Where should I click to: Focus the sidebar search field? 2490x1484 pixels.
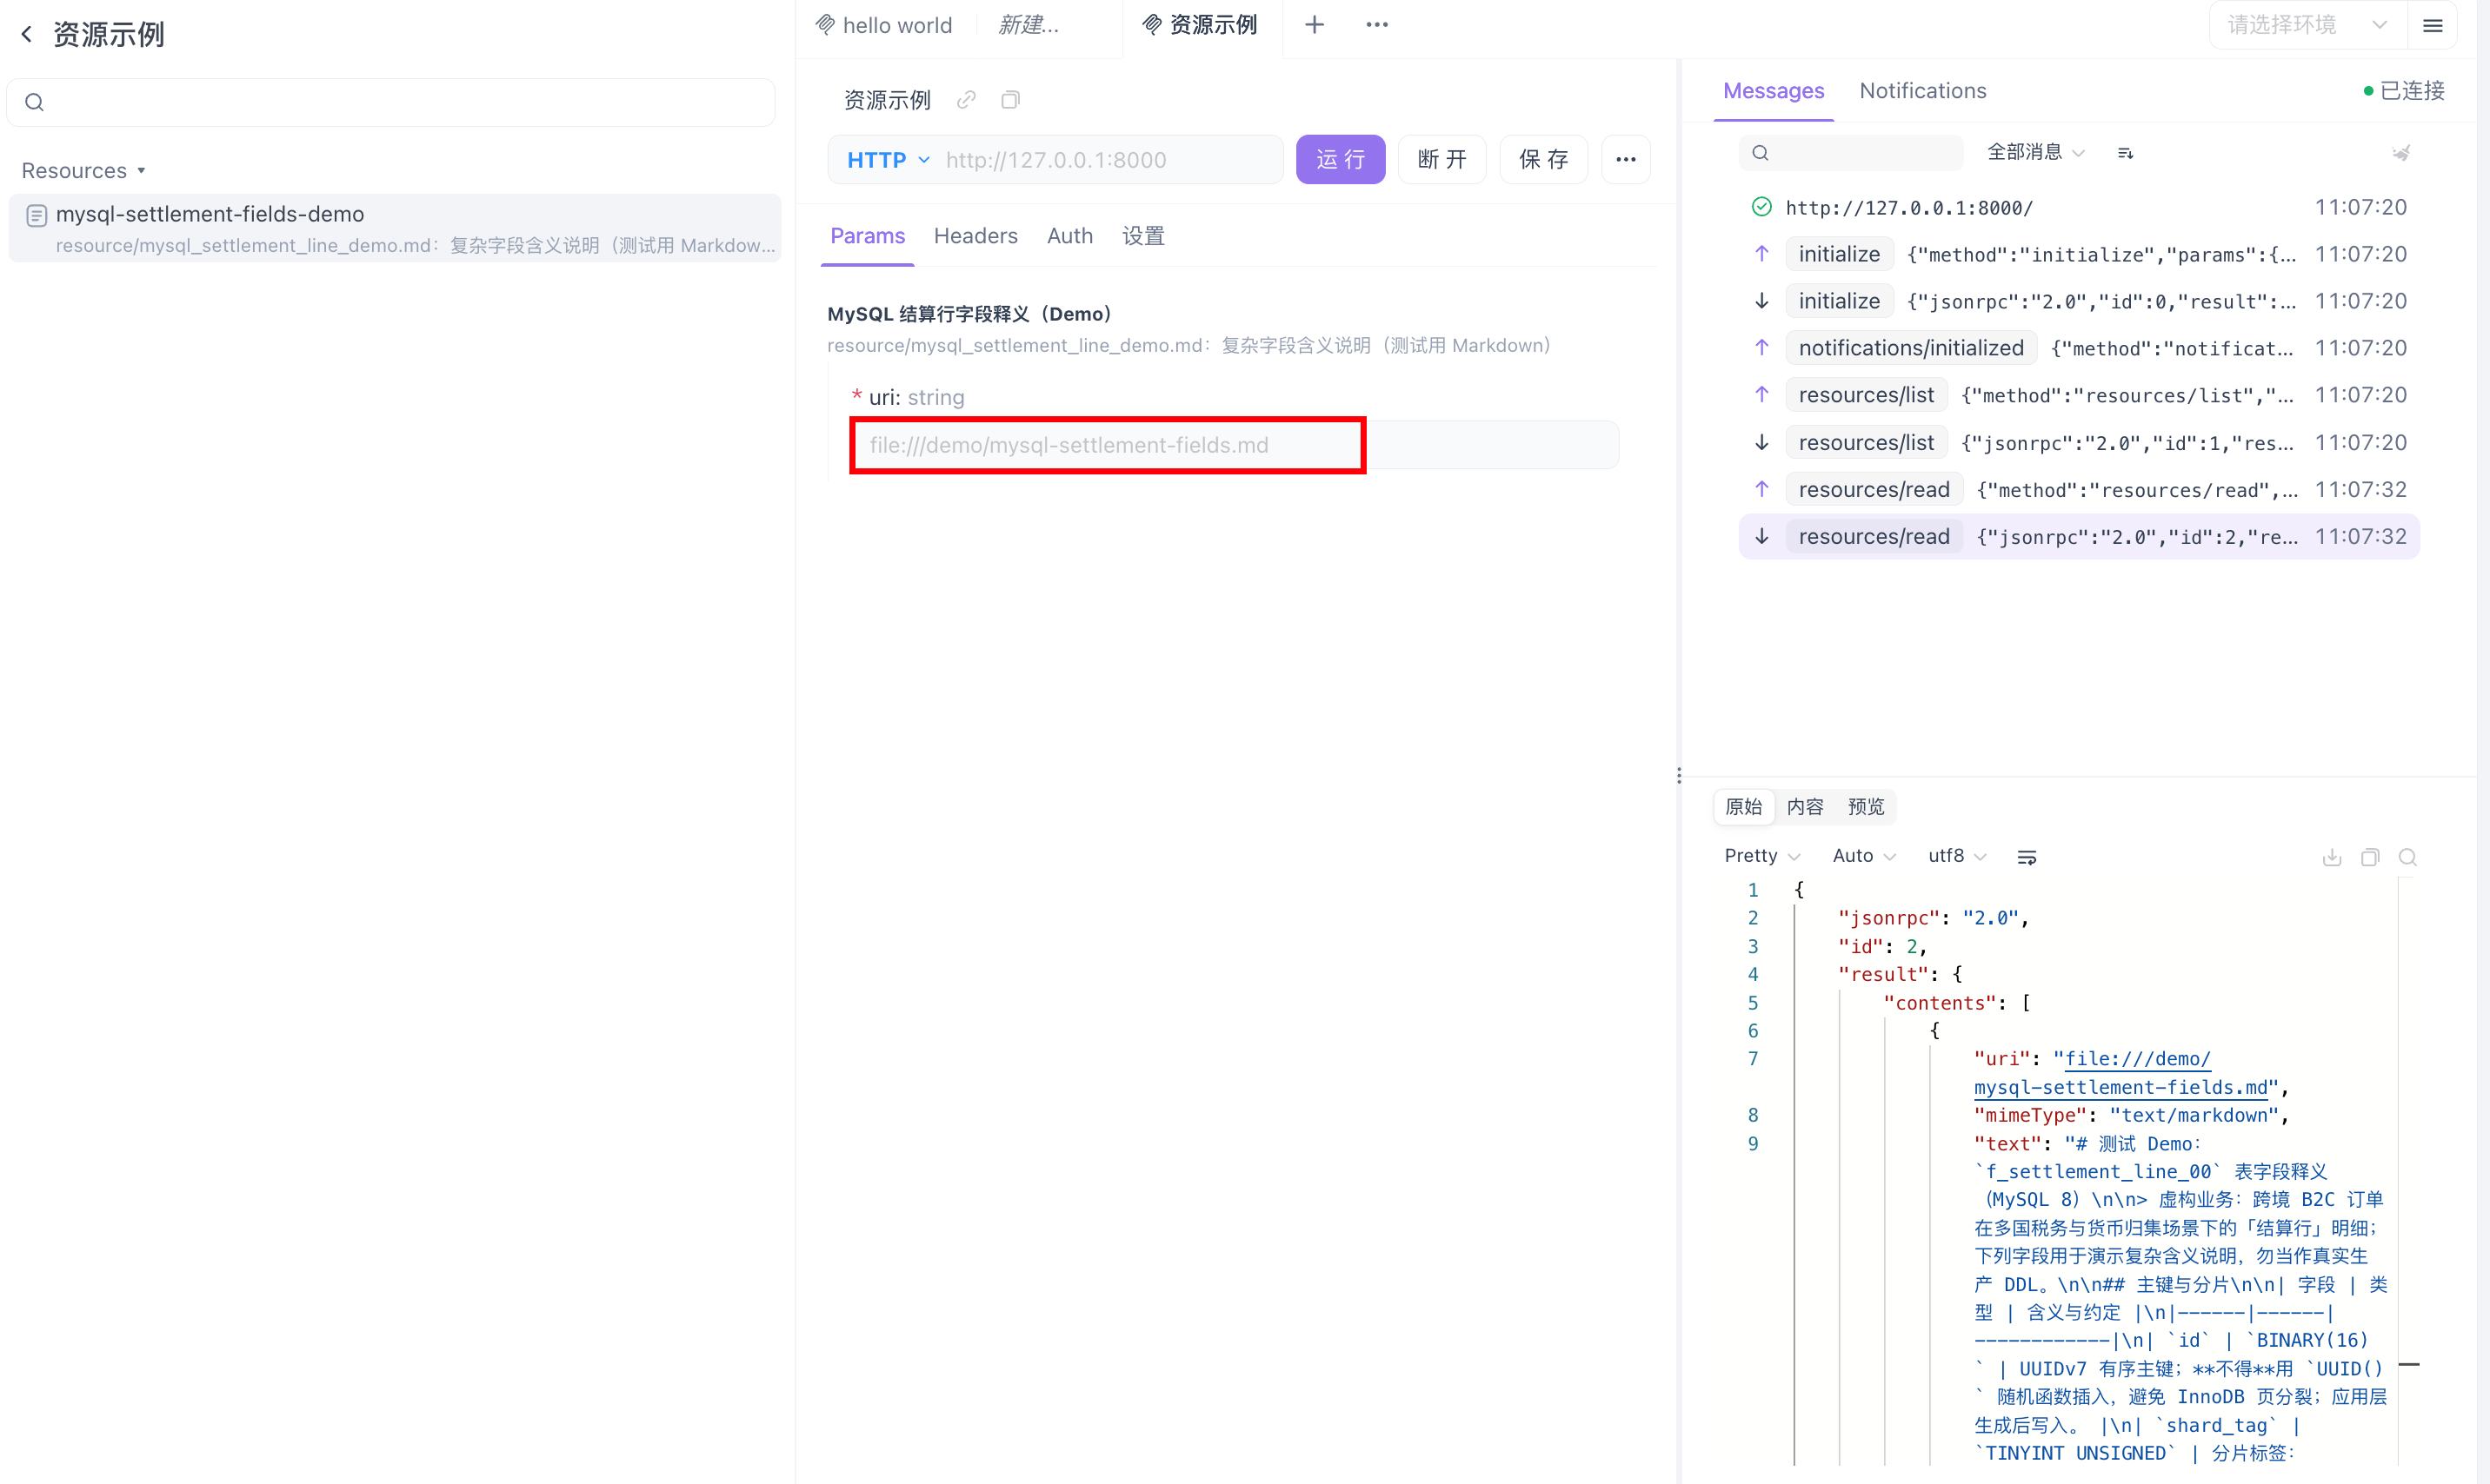[391, 102]
